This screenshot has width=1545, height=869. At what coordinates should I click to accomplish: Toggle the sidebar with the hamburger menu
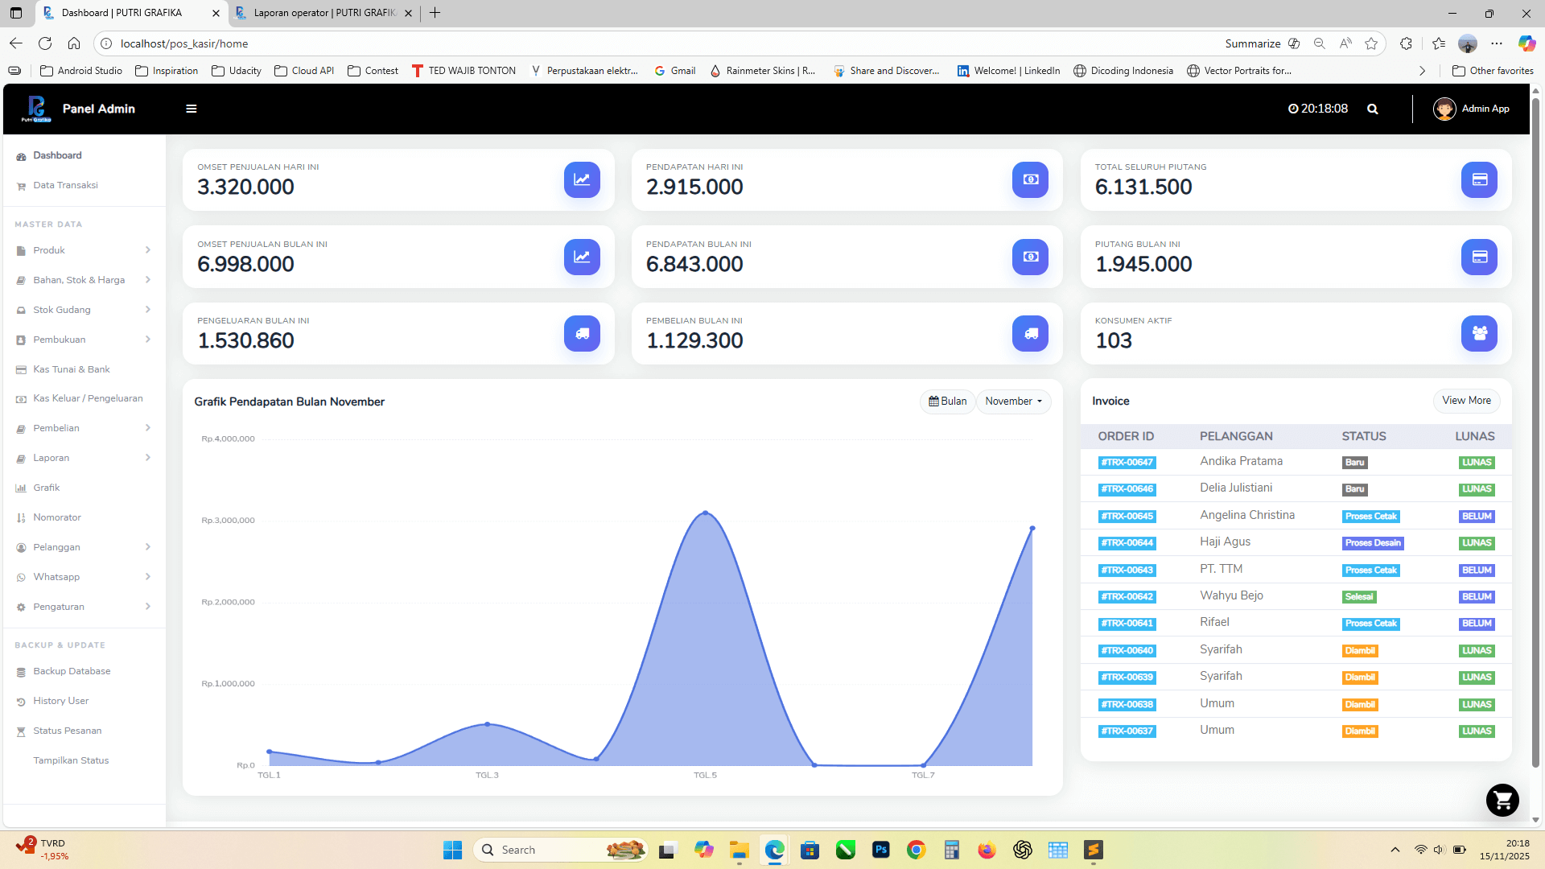pyautogui.click(x=191, y=109)
